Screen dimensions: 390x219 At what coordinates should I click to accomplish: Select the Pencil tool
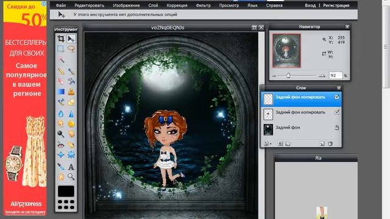[61, 71]
